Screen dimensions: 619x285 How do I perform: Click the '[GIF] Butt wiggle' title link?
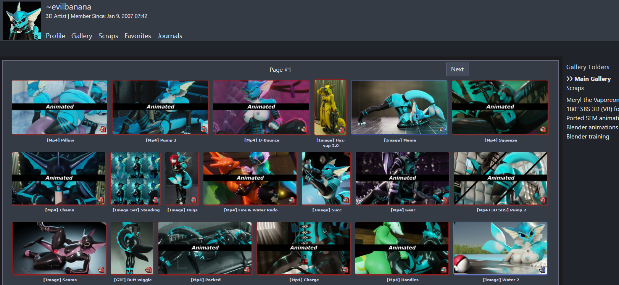coord(133,280)
